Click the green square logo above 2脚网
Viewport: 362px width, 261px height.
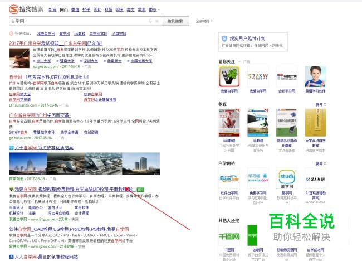tap(252, 235)
